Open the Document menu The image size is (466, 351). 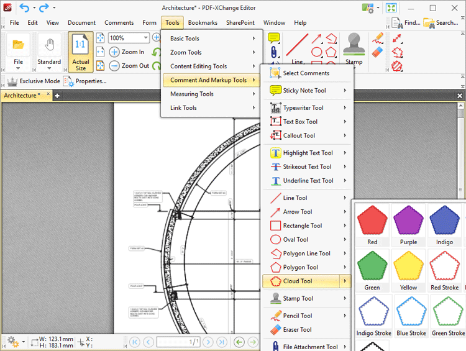(81, 23)
